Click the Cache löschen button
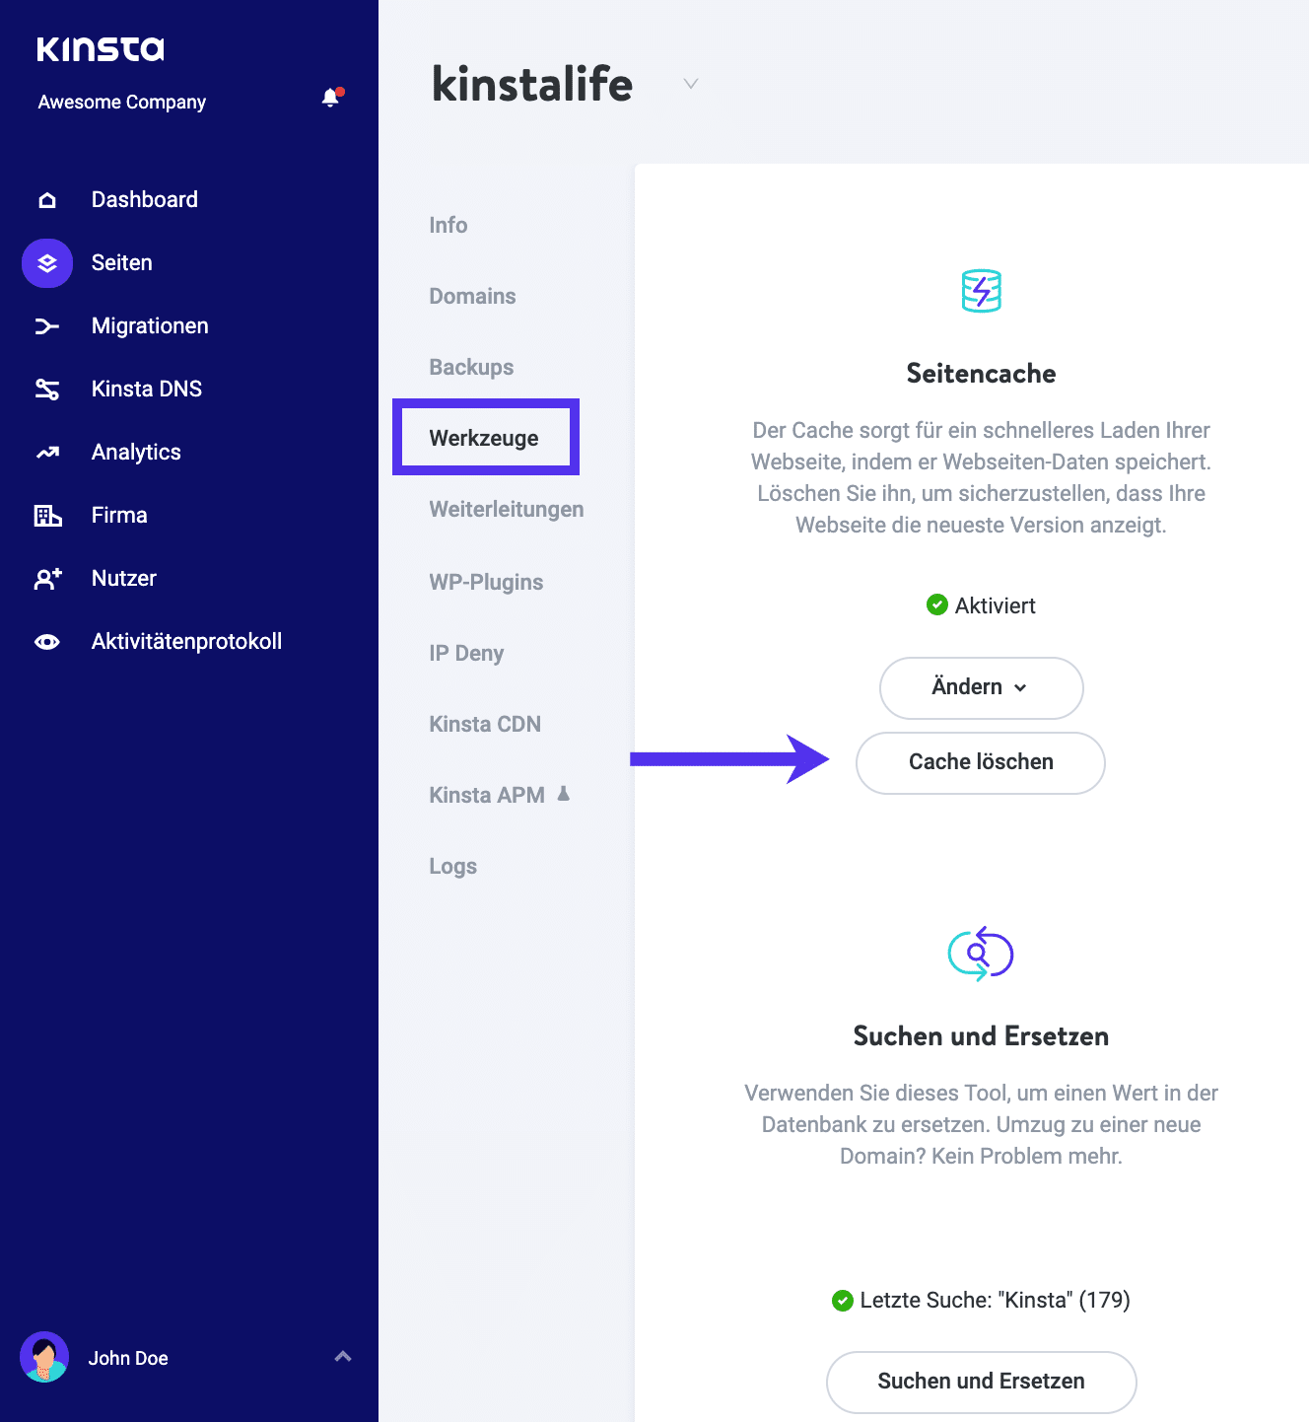The width and height of the screenshot is (1309, 1422). (980, 761)
